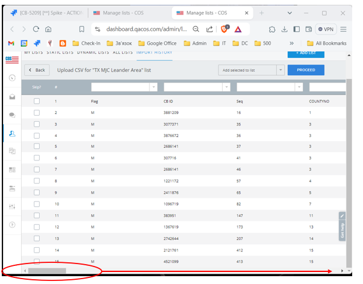Open the sliders settings icon in sidebar
Screen dimensions: 363x284
pos(12,207)
